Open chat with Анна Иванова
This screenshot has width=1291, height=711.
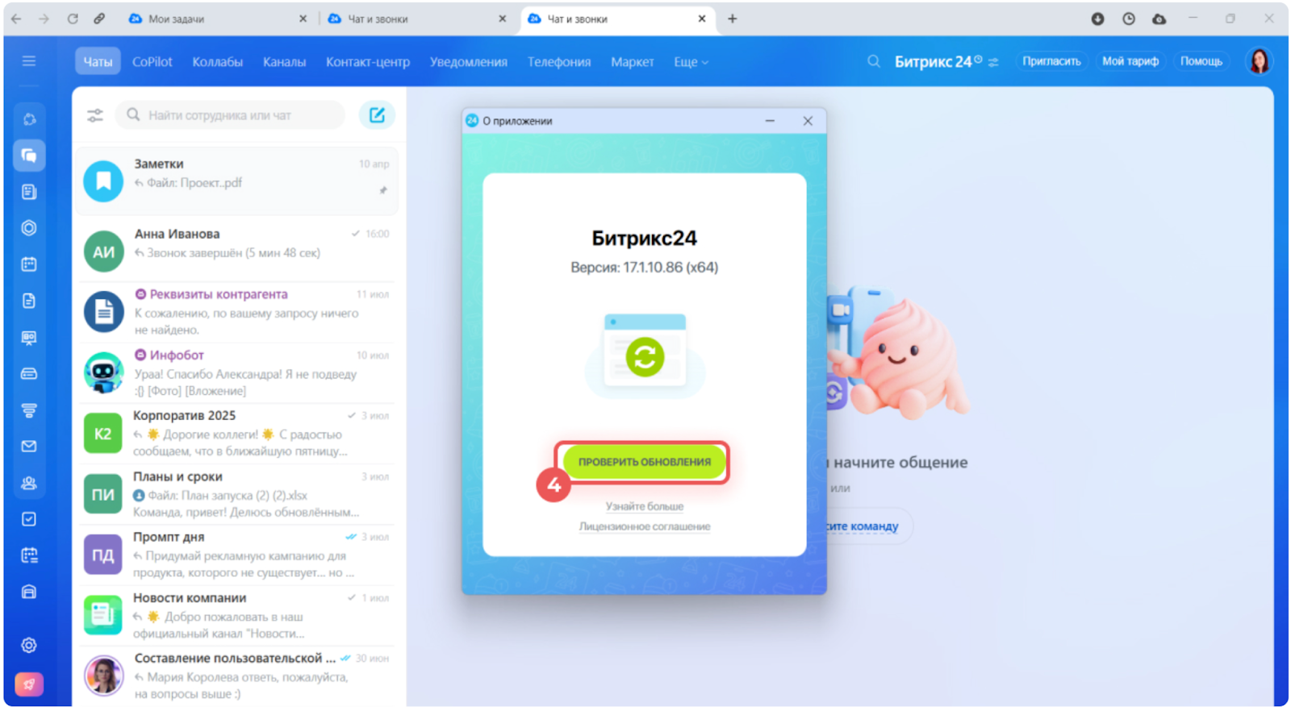[x=236, y=251]
